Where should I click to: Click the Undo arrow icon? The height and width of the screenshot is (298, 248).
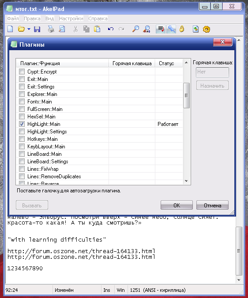(x=111, y=29)
